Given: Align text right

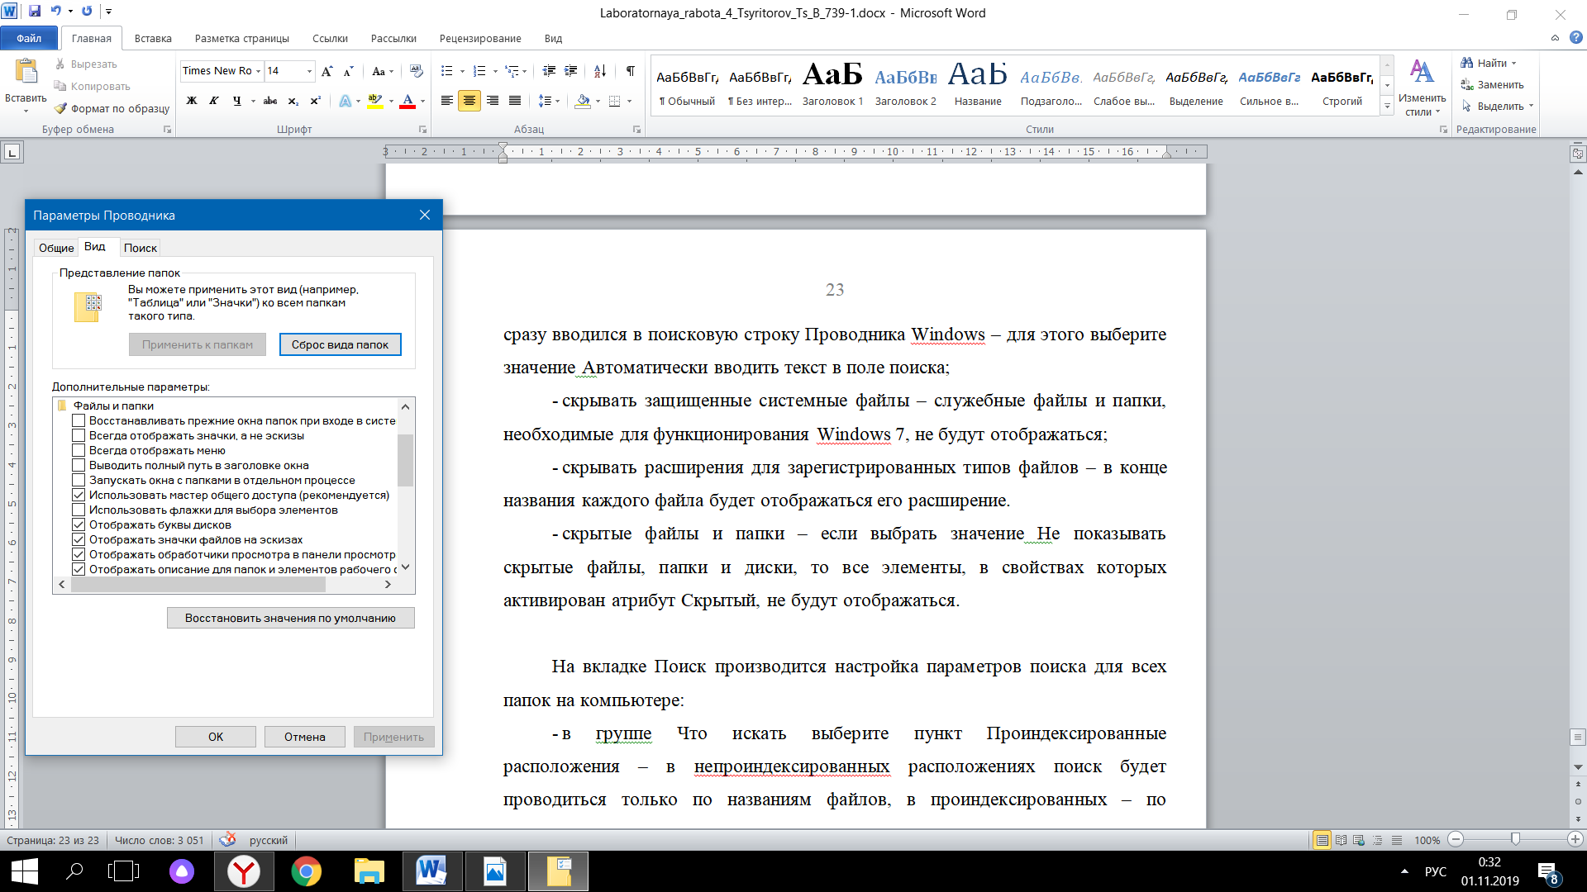Looking at the screenshot, I should [493, 101].
